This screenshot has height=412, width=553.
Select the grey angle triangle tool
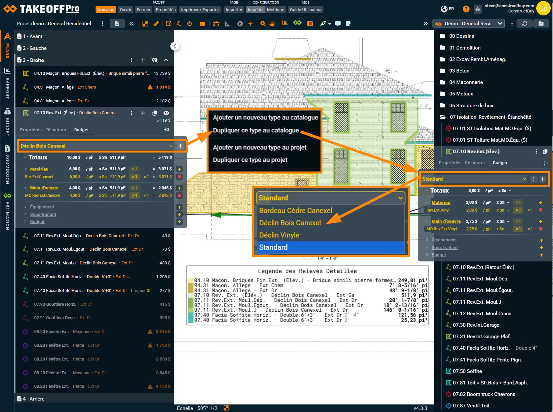227,24
